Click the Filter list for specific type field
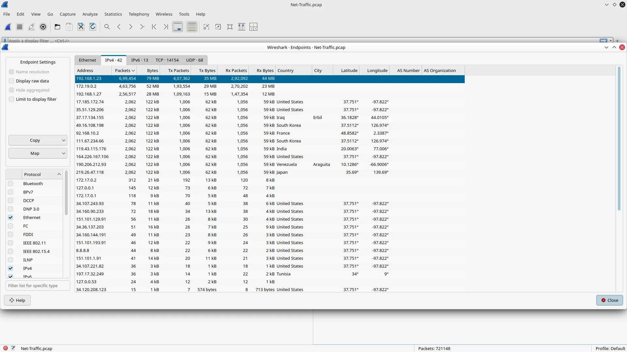 click(x=38, y=286)
